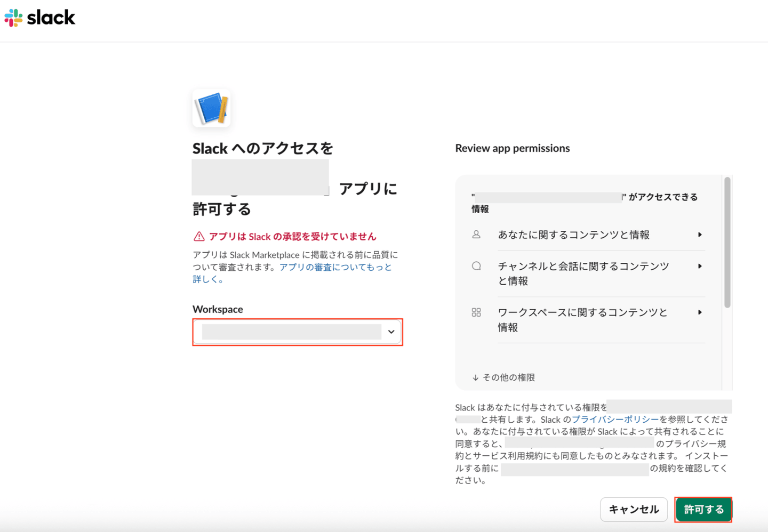
Task: Click the アプリは Slack の承認を受けていません warning text
Action: (x=293, y=236)
